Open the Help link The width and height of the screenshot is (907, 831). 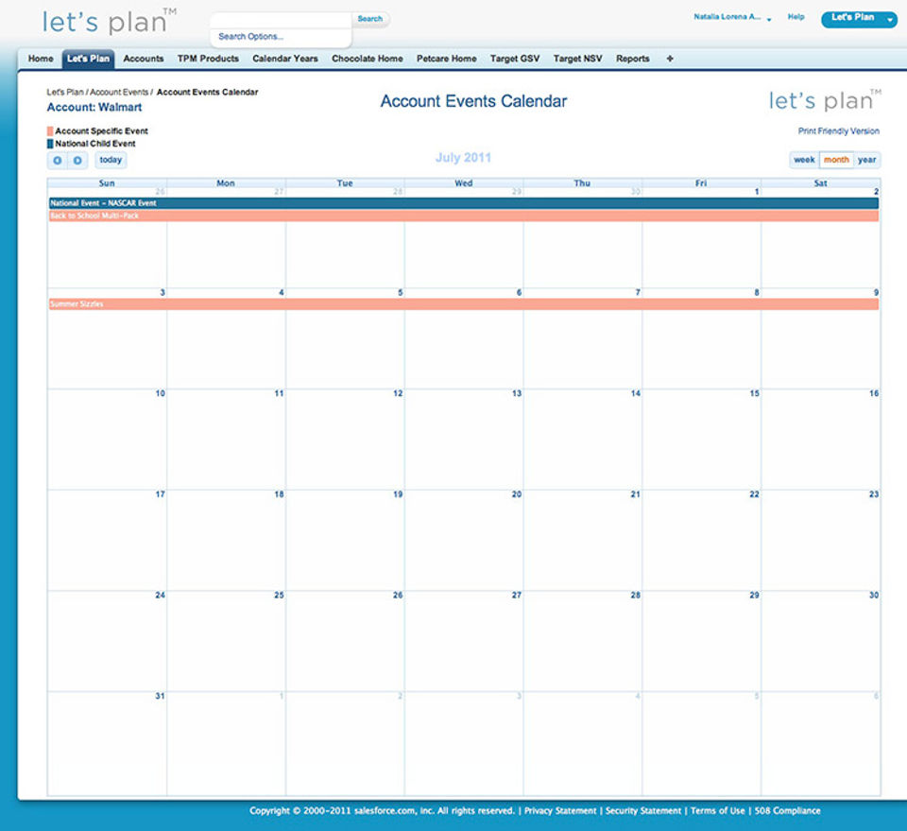click(796, 17)
